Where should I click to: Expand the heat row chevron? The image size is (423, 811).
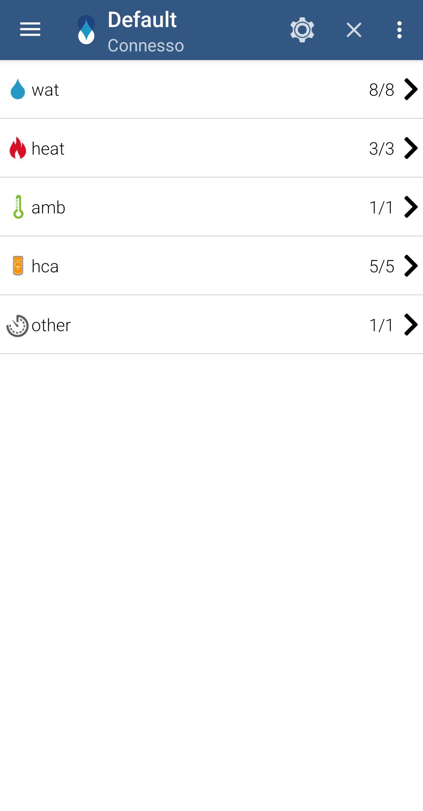(410, 148)
